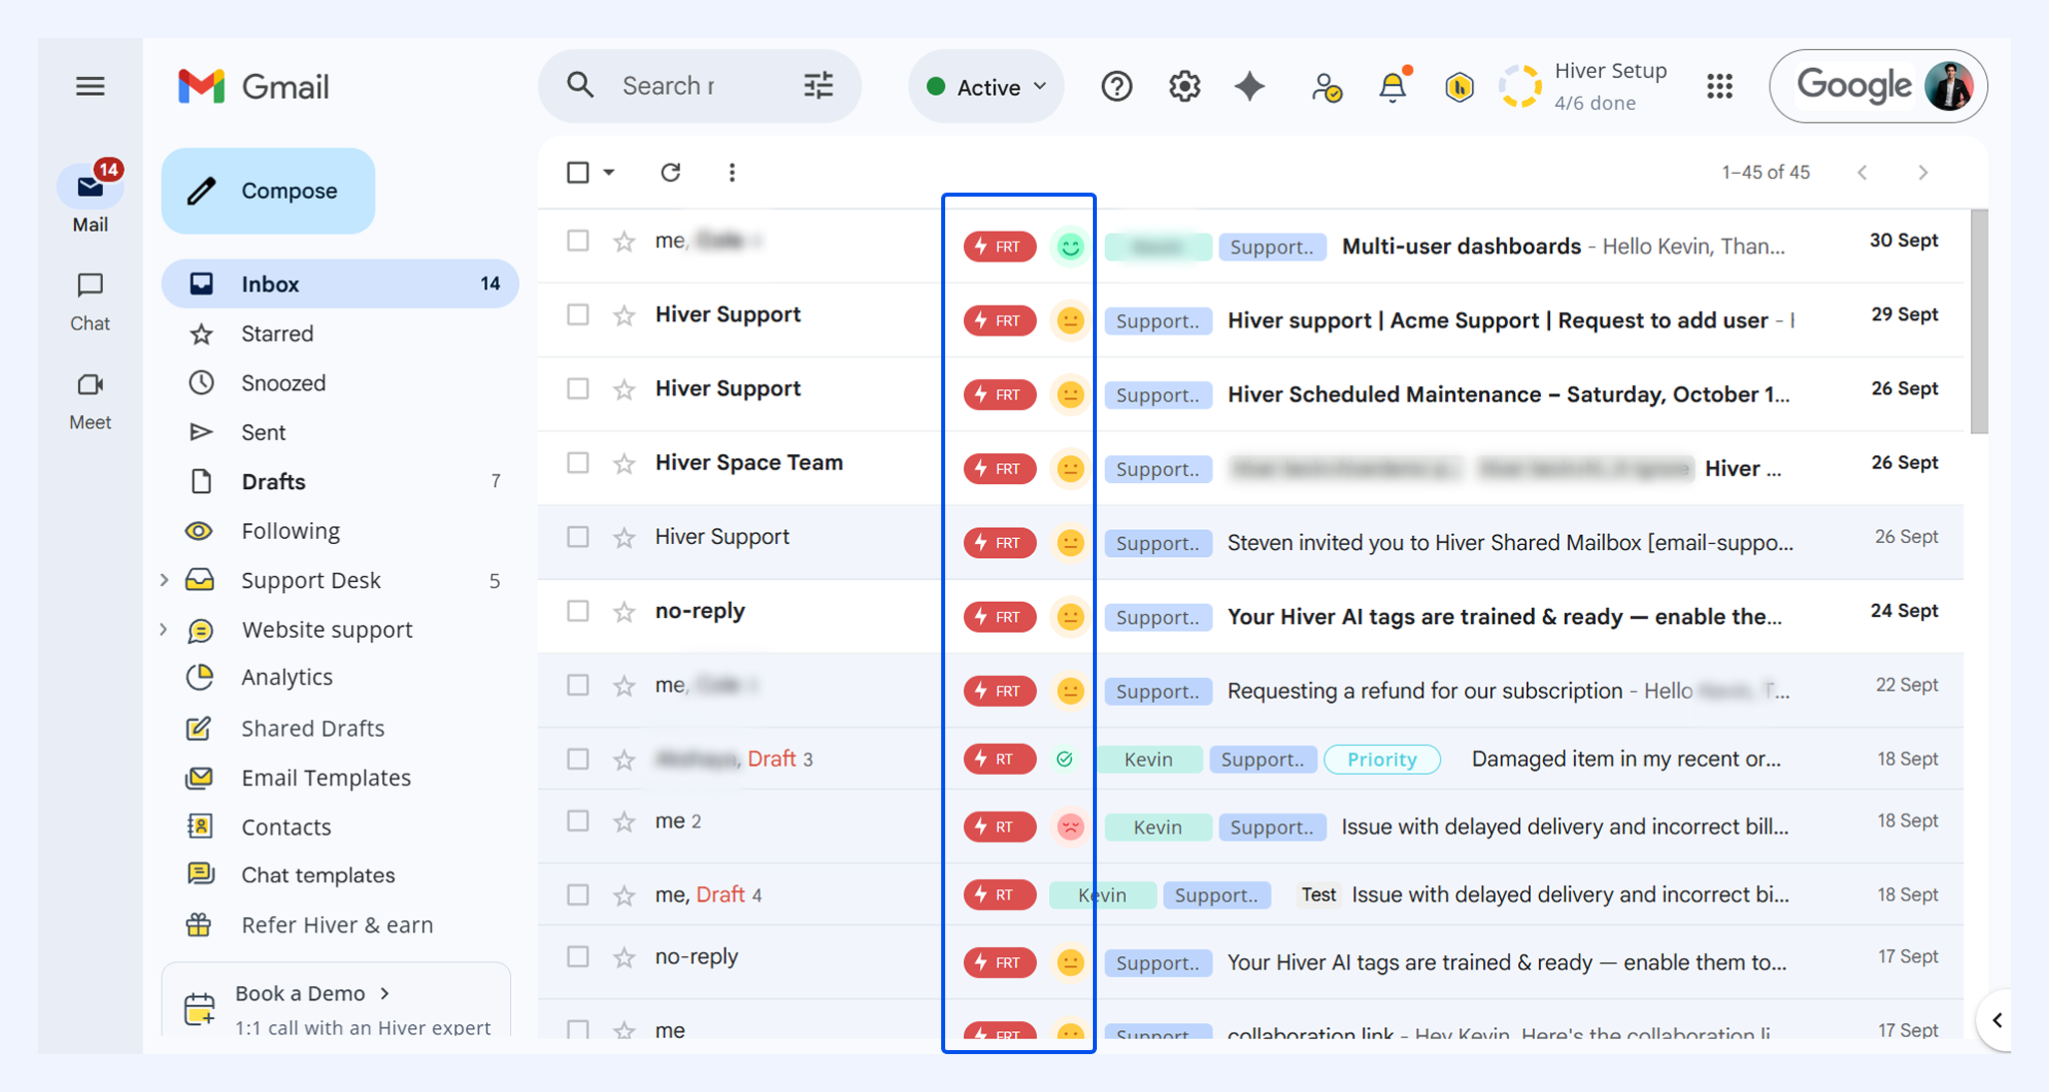
Task: Open the Inbox folder
Action: [x=339, y=283]
